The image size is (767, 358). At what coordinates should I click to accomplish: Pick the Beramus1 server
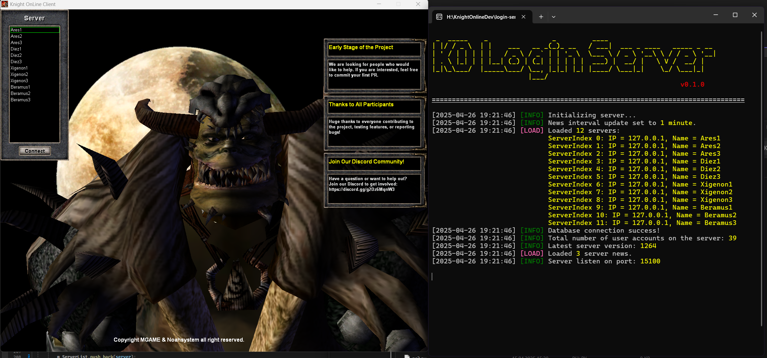coord(20,87)
